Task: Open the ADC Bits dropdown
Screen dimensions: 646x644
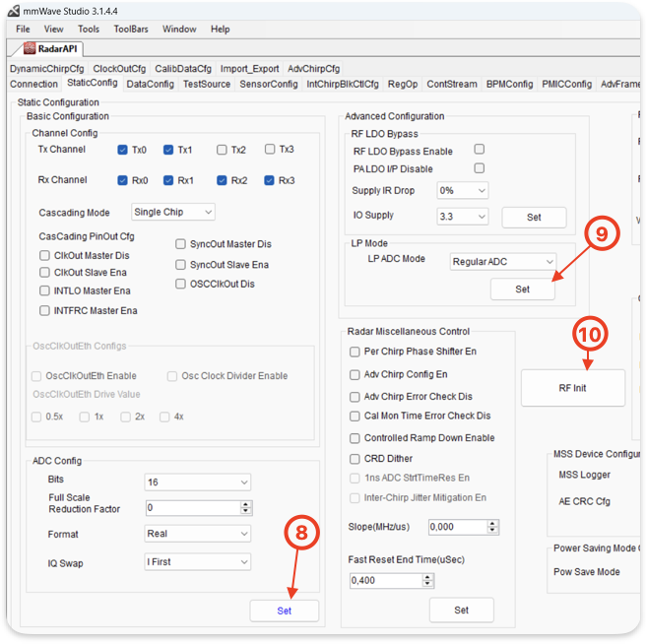Action: (198, 483)
